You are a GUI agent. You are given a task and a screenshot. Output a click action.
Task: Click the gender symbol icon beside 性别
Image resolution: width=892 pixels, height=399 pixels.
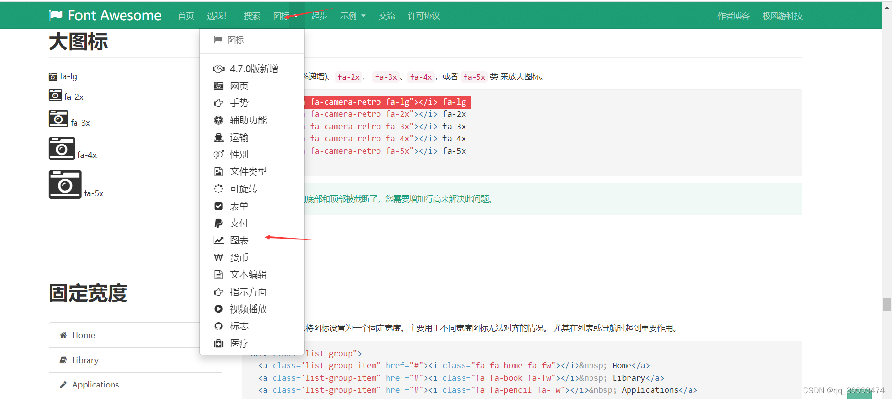tap(218, 155)
